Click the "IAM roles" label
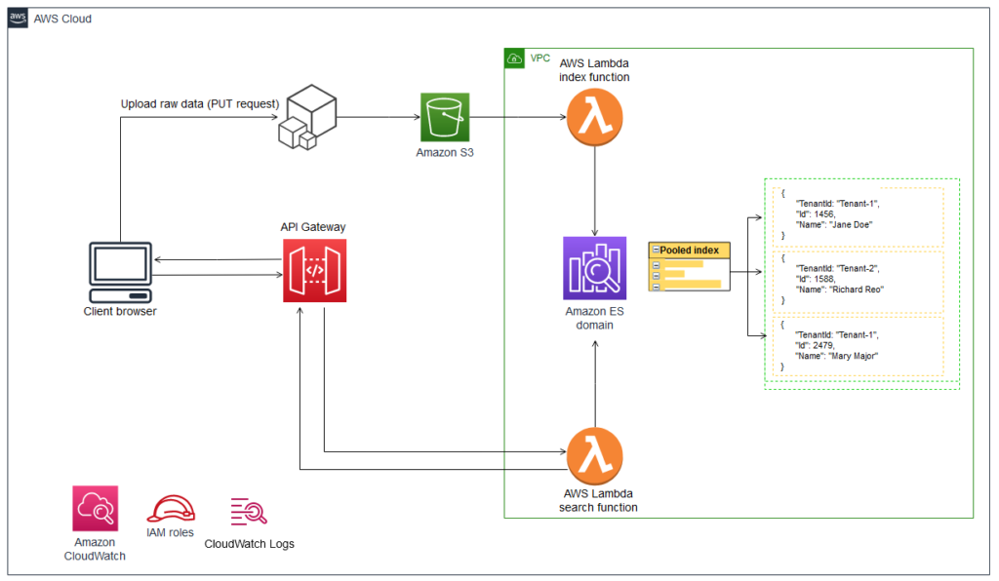 170,532
